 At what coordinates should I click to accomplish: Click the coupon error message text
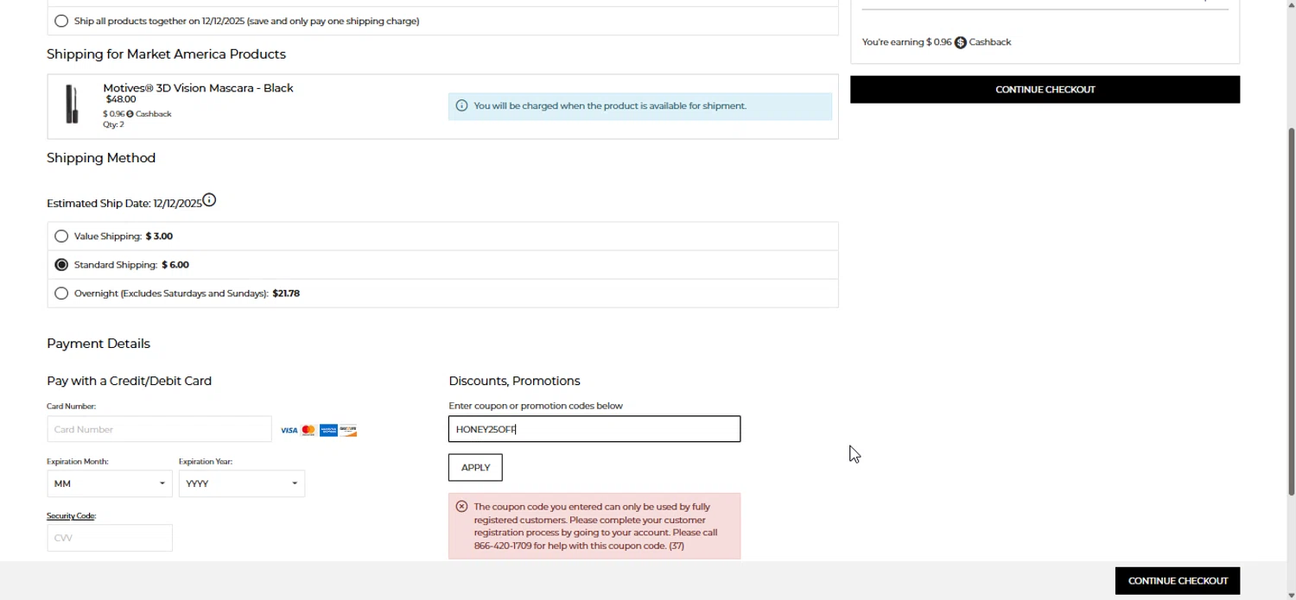tap(596, 527)
